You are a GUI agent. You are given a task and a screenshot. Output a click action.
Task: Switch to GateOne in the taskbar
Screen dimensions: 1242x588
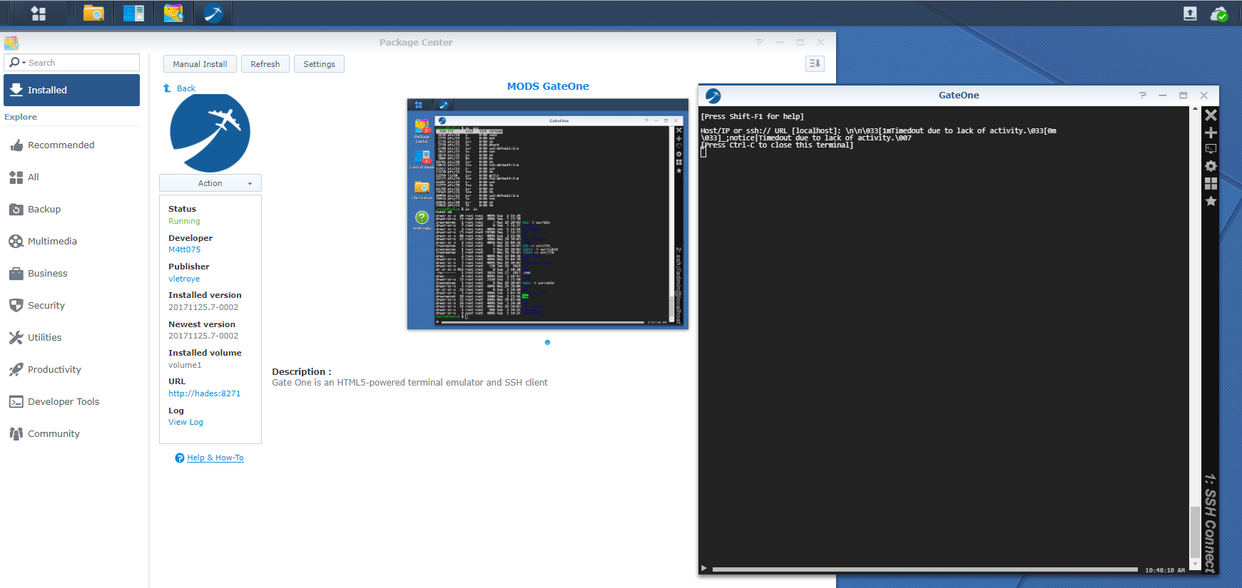pos(213,13)
